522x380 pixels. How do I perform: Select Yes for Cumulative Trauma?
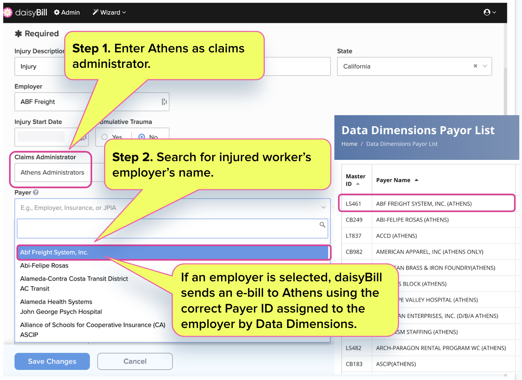(x=105, y=137)
